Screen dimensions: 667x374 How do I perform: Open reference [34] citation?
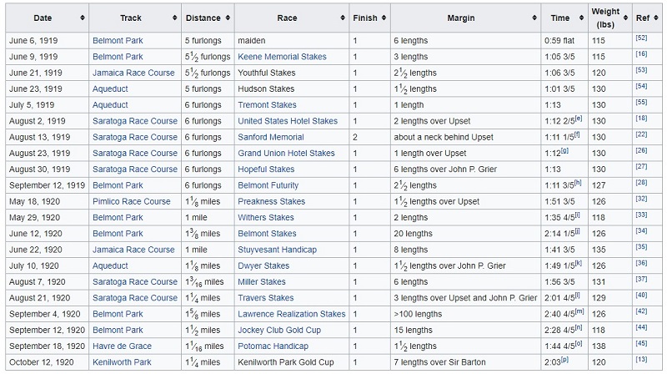(x=641, y=231)
